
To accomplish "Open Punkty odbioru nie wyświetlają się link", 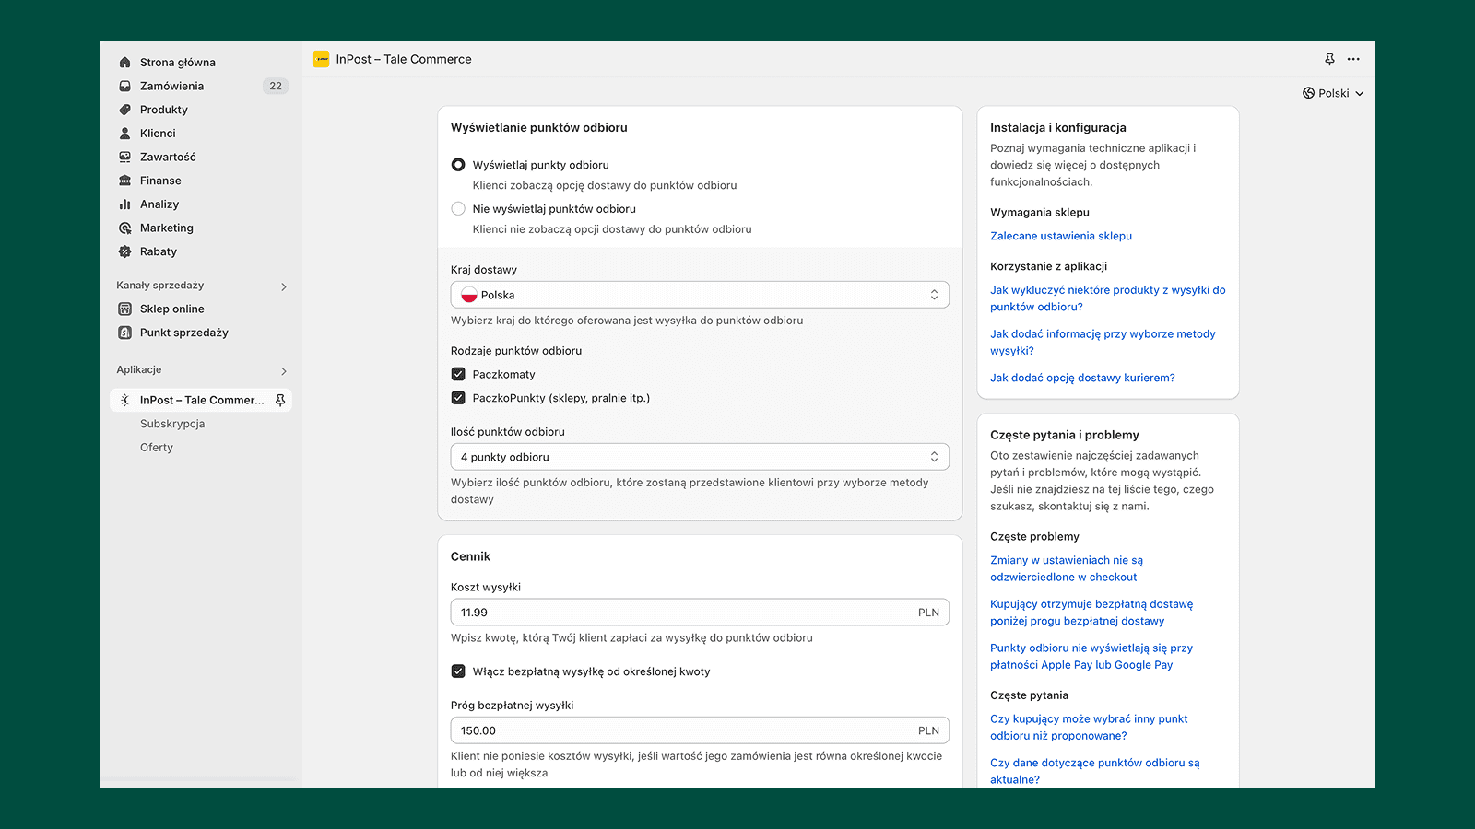I will pyautogui.click(x=1091, y=657).
